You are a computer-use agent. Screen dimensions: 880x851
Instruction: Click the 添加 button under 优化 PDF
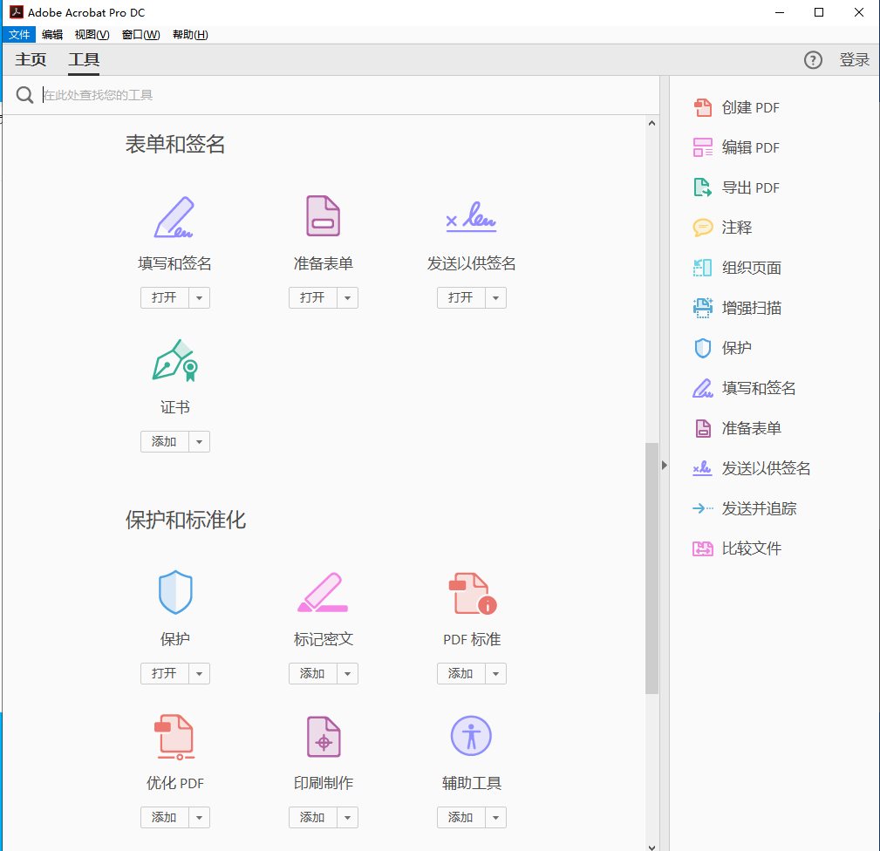pyautogui.click(x=165, y=817)
